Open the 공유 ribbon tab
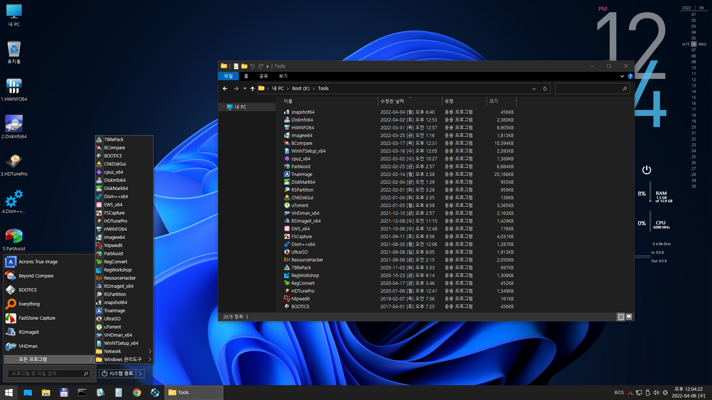Viewport: 712px width, 400px height. click(x=263, y=76)
